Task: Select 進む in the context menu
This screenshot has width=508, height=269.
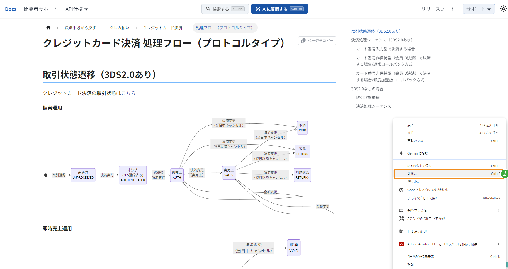Action: pyautogui.click(x=449, y=133)
